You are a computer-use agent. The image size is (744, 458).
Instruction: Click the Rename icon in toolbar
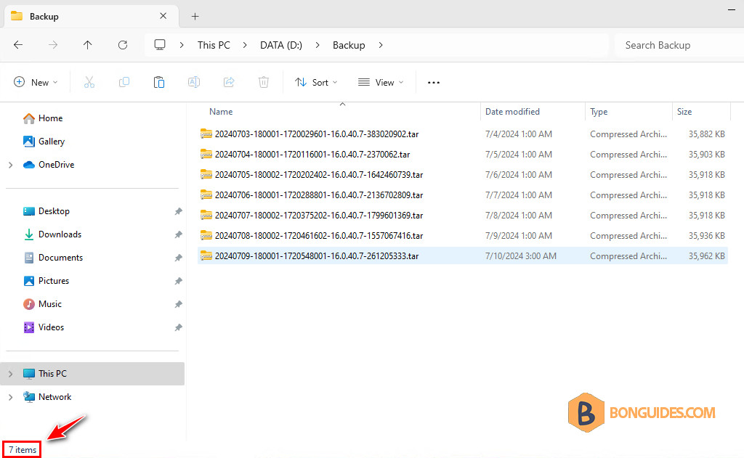193,83
